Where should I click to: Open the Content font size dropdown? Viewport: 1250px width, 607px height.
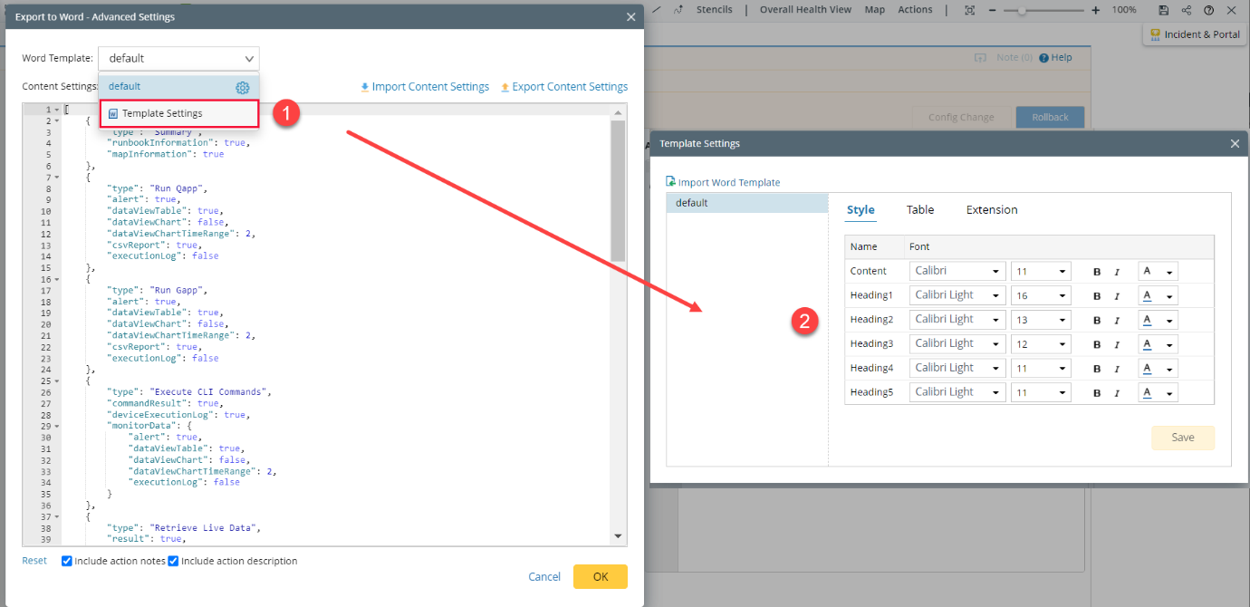(x=1039, y=270)
